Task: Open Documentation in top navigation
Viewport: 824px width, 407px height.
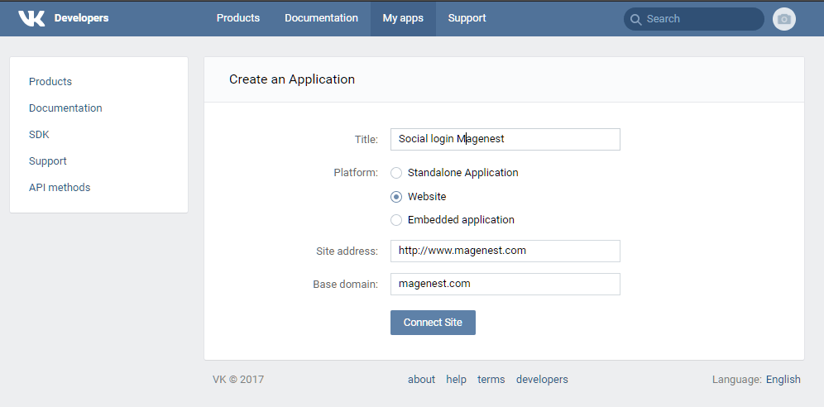Action: (x=321, y=18)
